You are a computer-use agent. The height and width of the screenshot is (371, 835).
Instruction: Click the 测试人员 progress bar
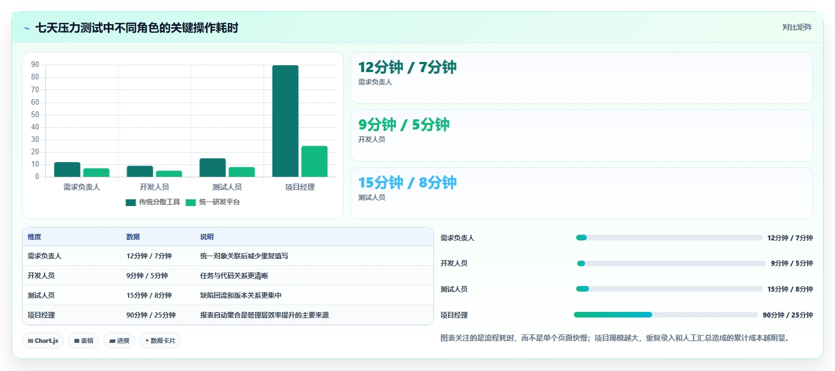[x=669, y=289]
